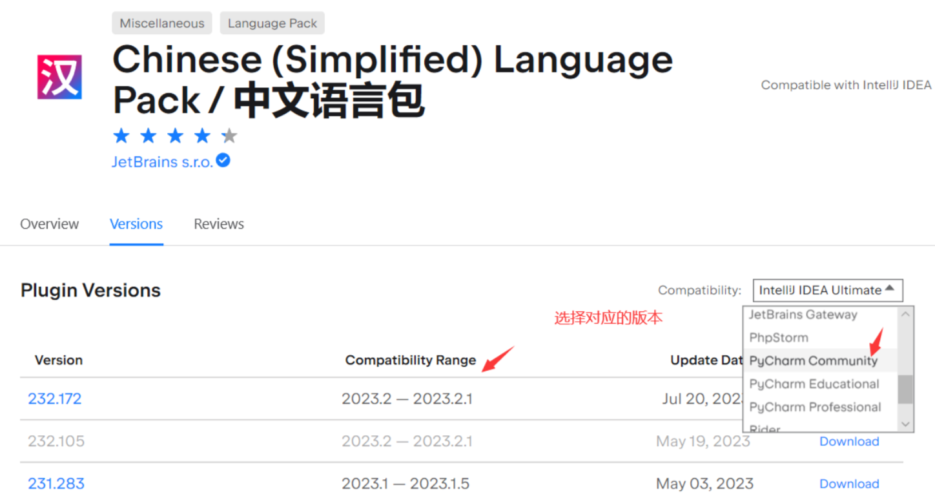Download the version 231.283 plugin

849,484
